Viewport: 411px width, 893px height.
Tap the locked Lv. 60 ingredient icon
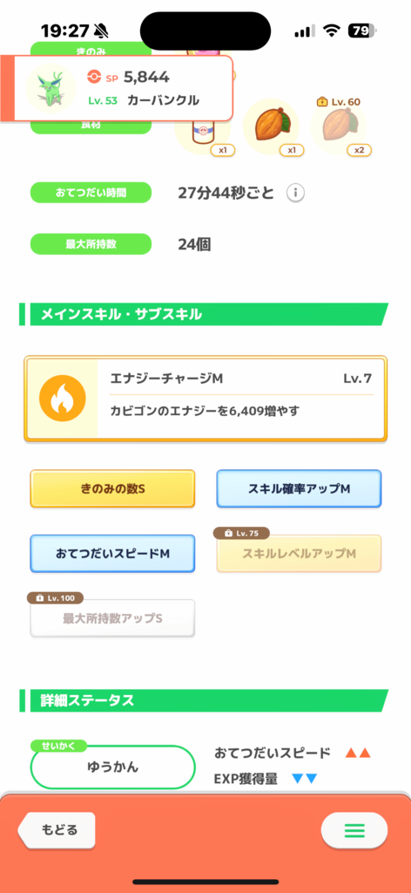338,126
